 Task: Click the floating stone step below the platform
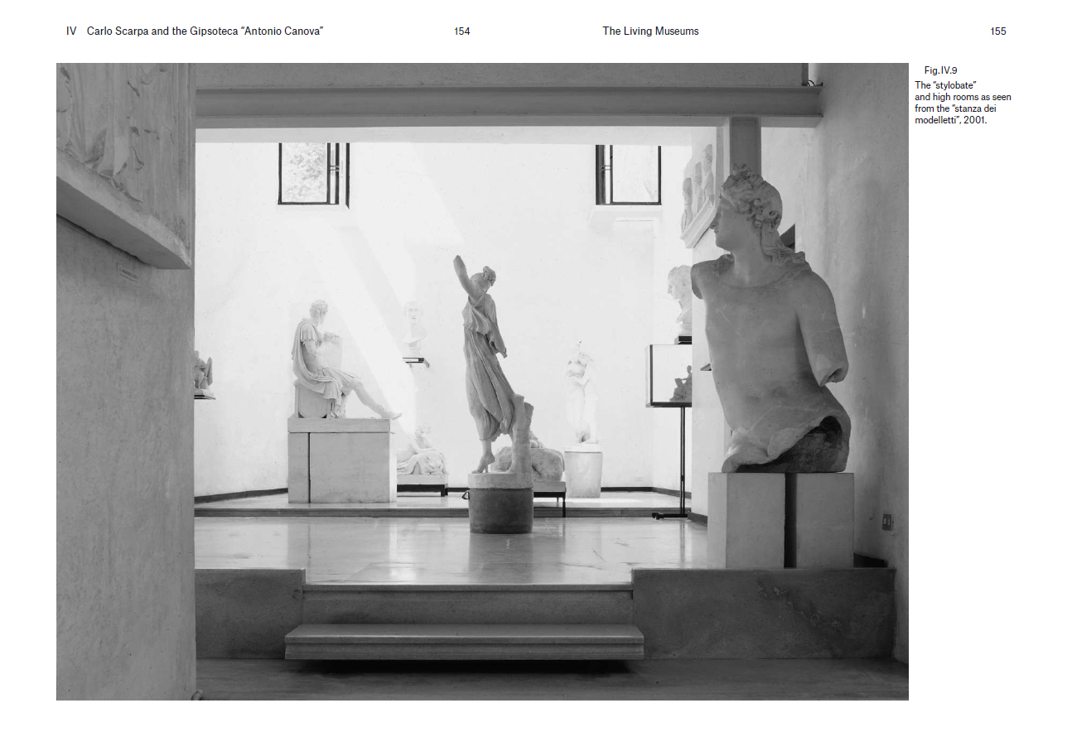click(x=464, y=639)
